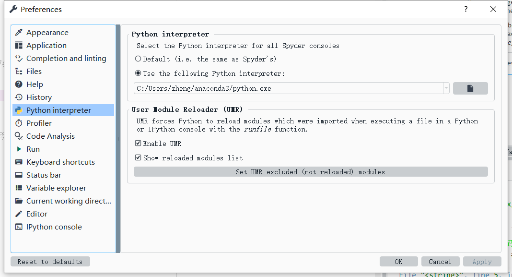Switch to the Editor preferences section
512x277 pixels.
(19, 214)
